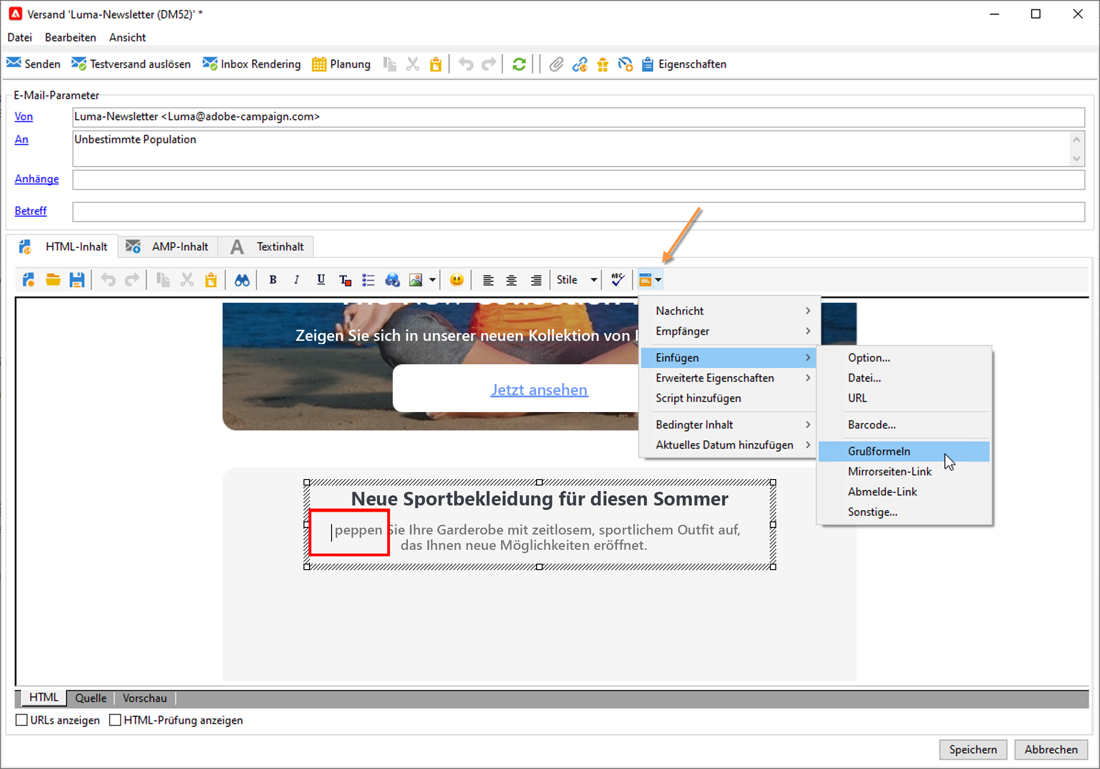Click the Bold formatting icon
Image resolution: width=1100 pixels, height=769 pixels.
273,280
